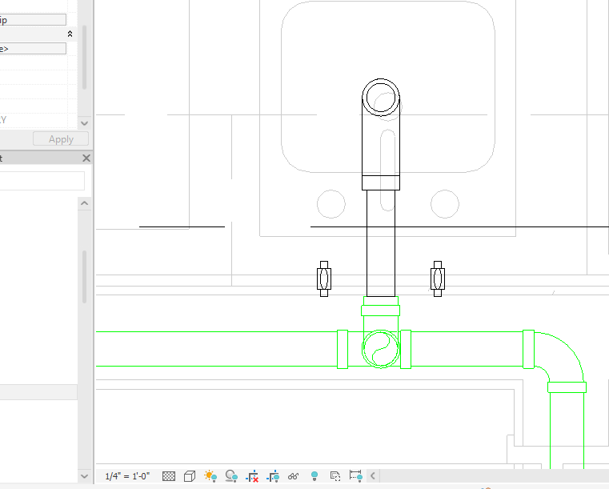Open the Detail Level icon in view bar
This screenshot has width=609, height=489.
pos(169,476)
